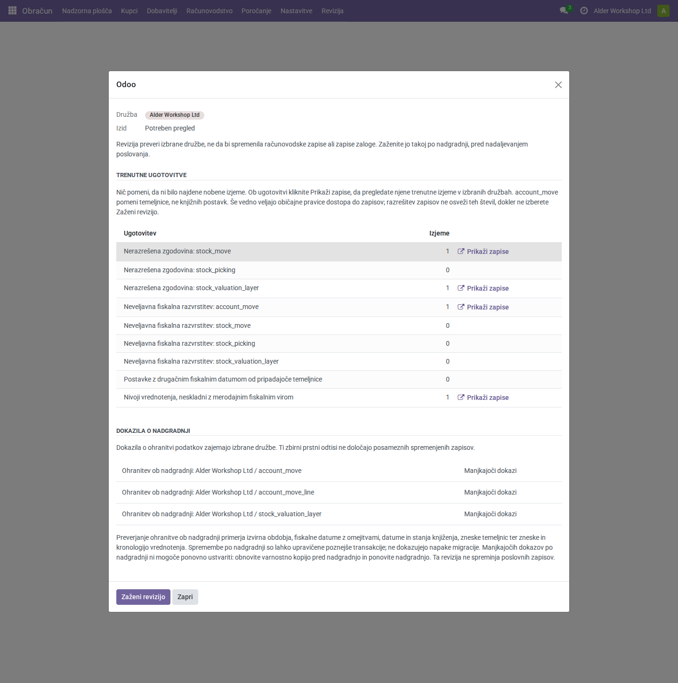Image resolution: width=678 pixels, height=683 pixels.
Task: Open the Alder Workshop Ltd company switcher
Action: (622, 11)
